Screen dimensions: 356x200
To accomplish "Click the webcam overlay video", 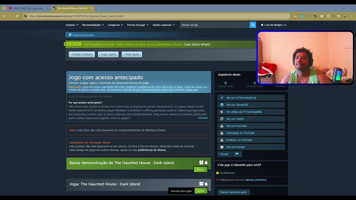I will tap(305, 57).
